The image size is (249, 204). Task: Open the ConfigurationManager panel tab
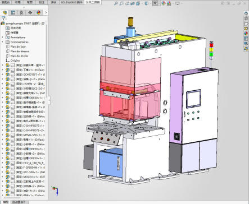coord(21,12)
